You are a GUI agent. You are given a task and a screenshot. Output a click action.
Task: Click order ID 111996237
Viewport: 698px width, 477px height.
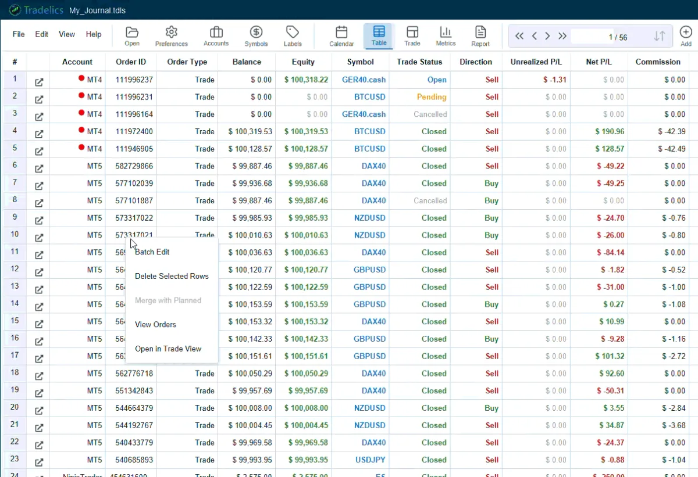pyautogui.click(x=134, y=80)
